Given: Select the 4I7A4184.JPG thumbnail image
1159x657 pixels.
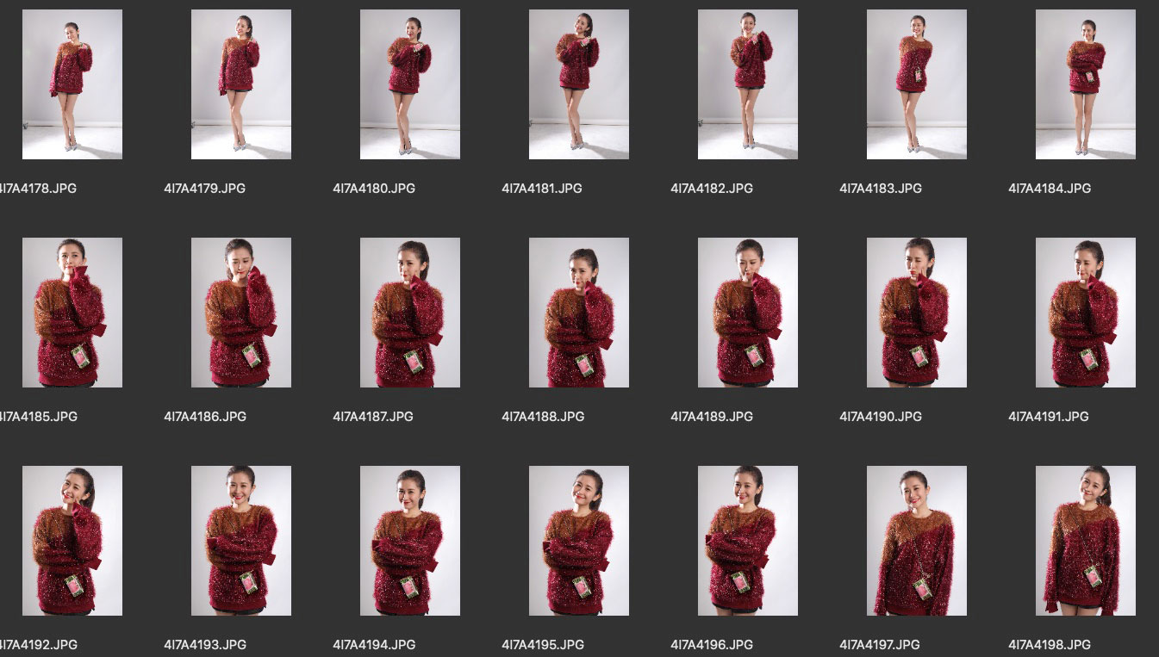Looking at the screenshot, I should (x=1085, y=84).
